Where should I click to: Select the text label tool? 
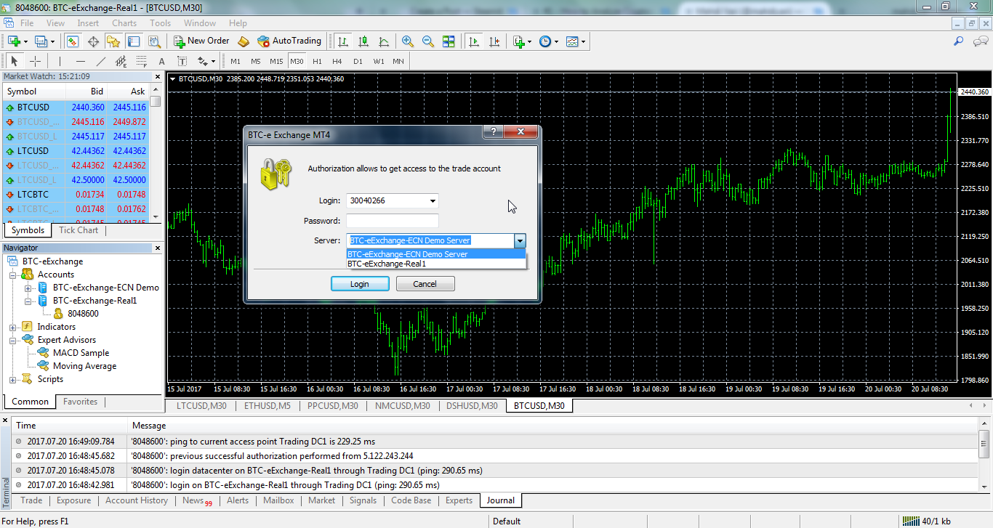click(x=182, y=61)
